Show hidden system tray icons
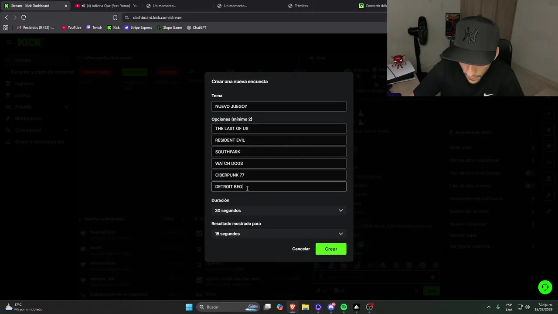 [489, 307]
